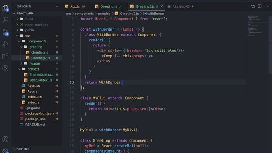Open the Extensions view icon
This screenshot has width=272, height=153.
[6, 57]
